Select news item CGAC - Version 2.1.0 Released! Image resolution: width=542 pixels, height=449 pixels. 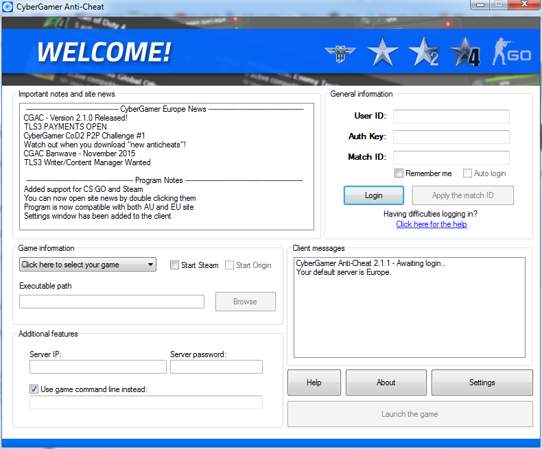tap(75, 118)
